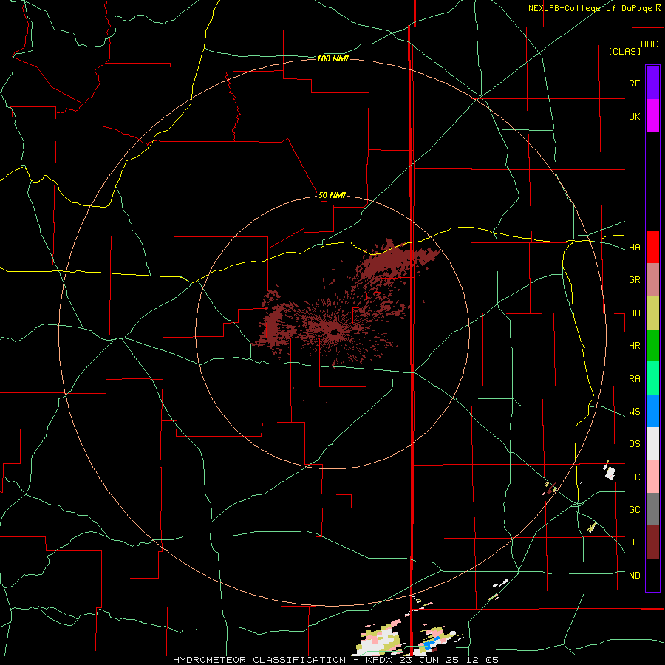This screenshot has height=665, width=665.
Task: Click the HA legend label
Action: pyautogui.click(x=634, y=248)
